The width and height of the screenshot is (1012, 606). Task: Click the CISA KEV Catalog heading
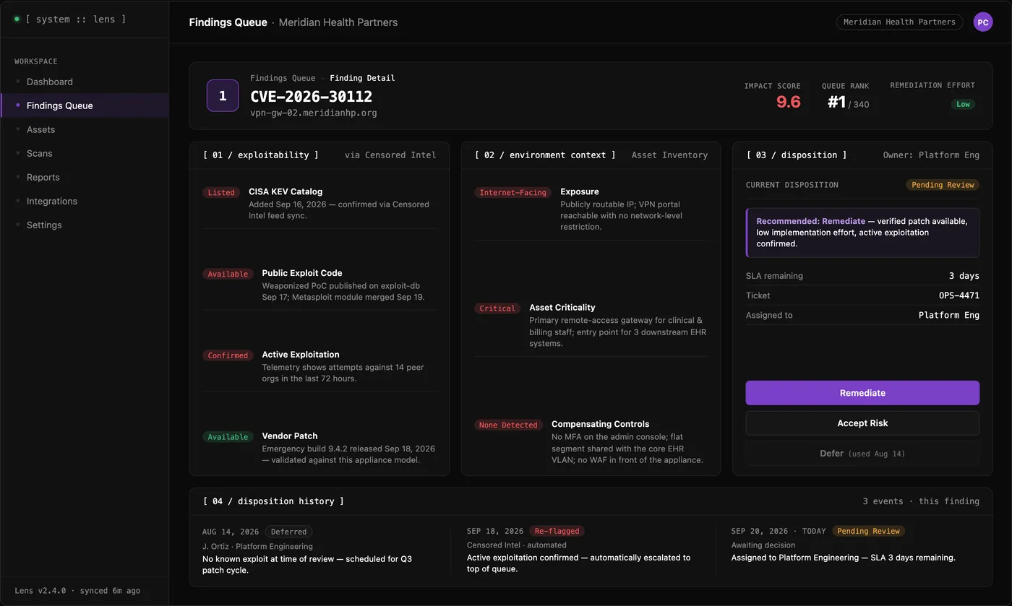(x=286, y=191)
